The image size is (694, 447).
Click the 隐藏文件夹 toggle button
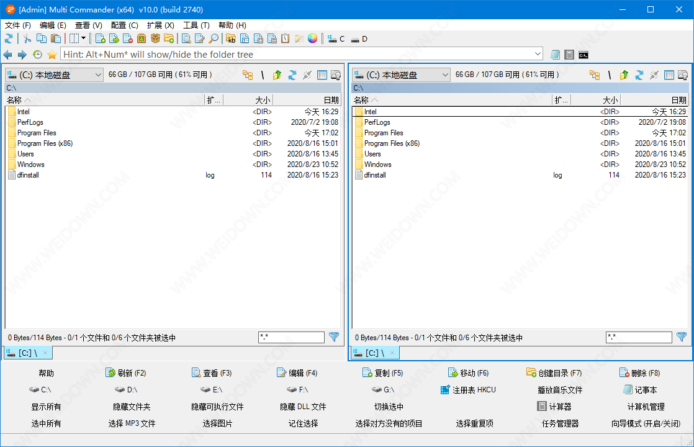click(x=132, y=406)
